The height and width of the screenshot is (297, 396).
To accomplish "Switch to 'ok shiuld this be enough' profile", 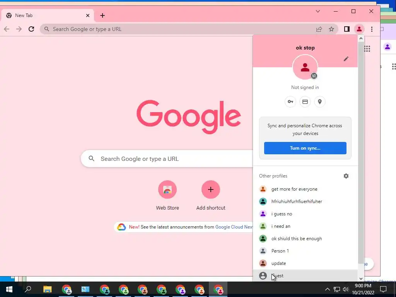I will 305,239.
